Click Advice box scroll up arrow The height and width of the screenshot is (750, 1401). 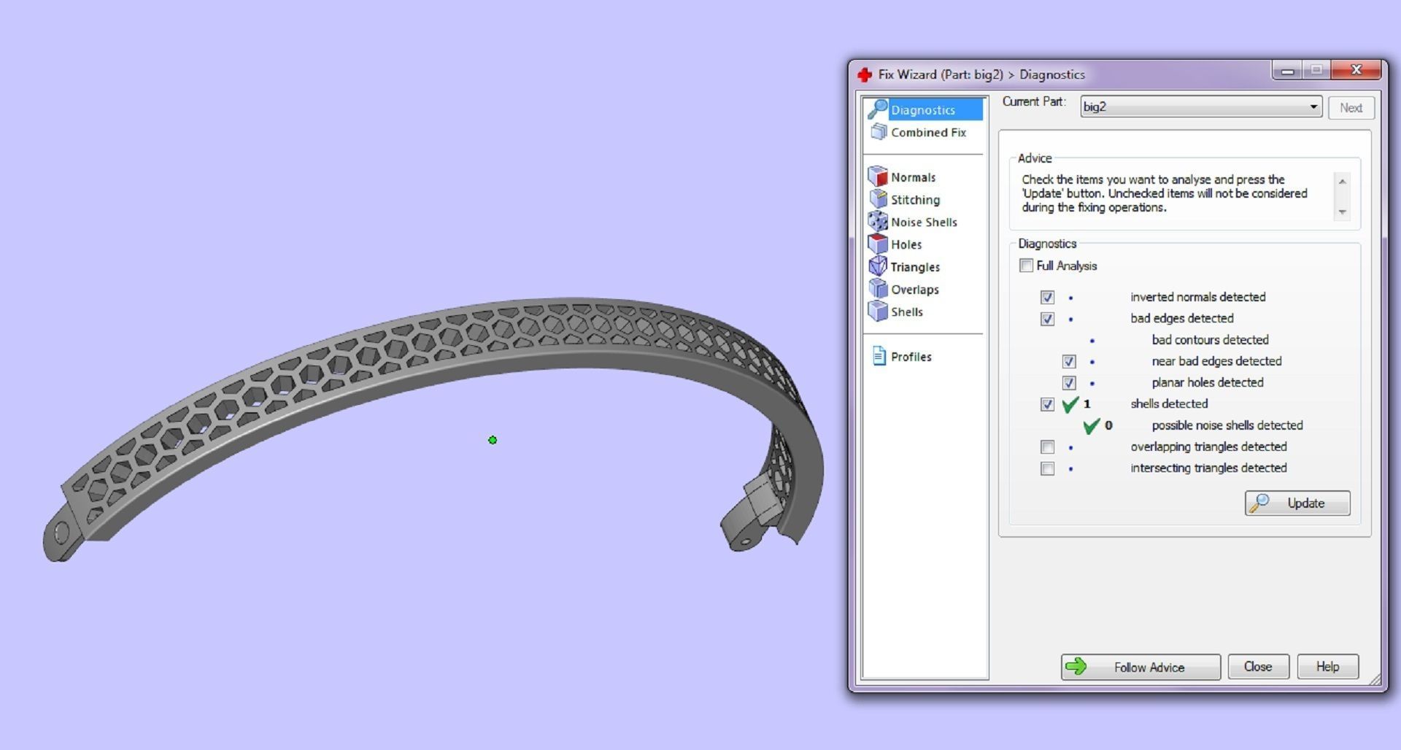[1342, 180]
